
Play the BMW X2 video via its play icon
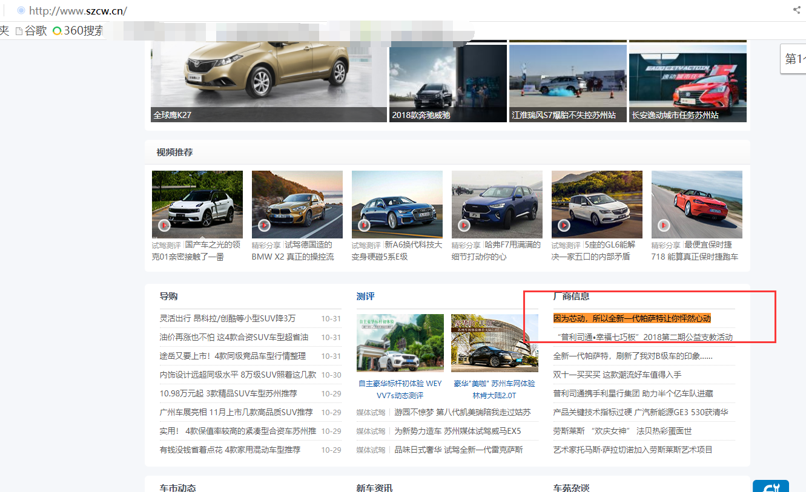point(264,225)
